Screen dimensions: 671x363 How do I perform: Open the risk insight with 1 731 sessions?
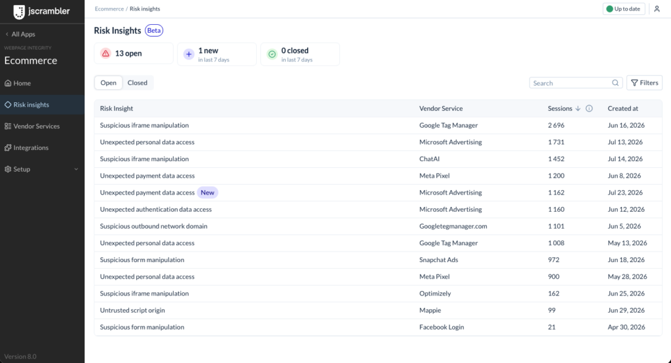378,142
